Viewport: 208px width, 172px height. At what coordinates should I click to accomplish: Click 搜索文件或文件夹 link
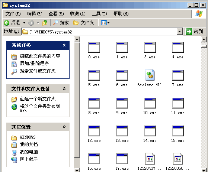(38, 71)
